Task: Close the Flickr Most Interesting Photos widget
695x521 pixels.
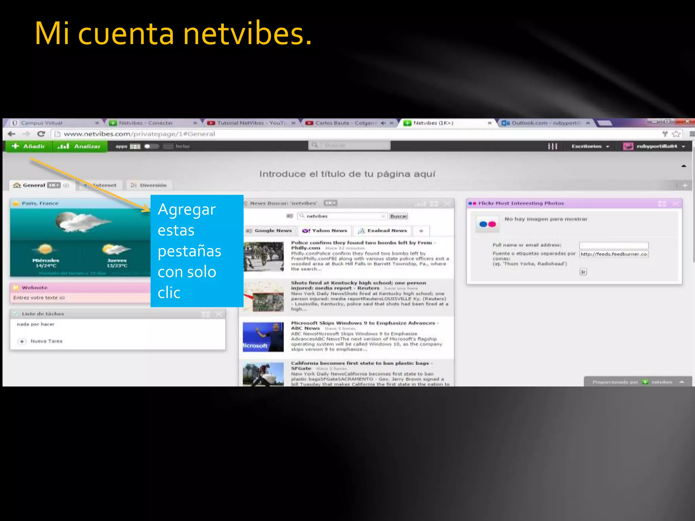Action: 675,204
